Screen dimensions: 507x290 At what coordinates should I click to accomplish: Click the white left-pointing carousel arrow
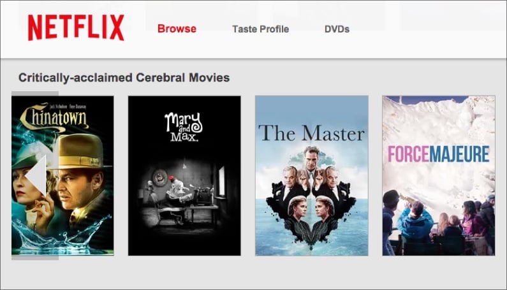tap(36, 175)
